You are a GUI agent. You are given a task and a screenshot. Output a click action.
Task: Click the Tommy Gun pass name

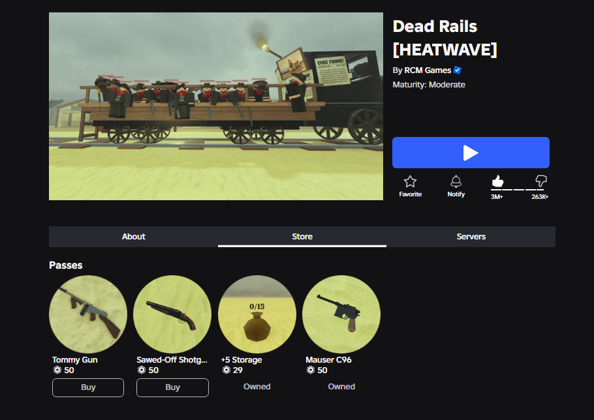[x=74, y=360]
